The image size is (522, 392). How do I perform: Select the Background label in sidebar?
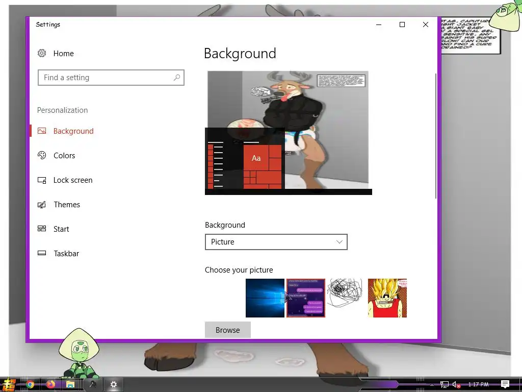coord(73,131)
